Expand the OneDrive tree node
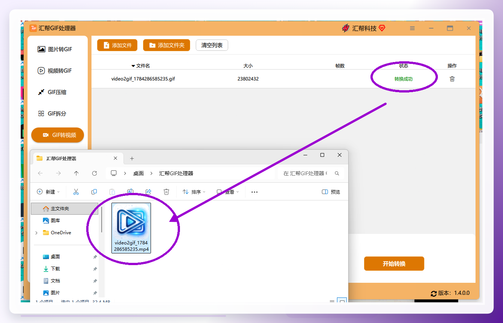 pos(36,233)
